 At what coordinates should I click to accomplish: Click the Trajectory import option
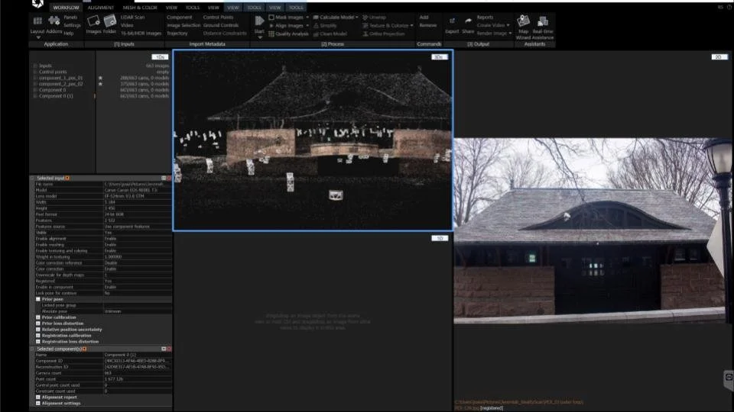pyautogui.click(x=177, y=33)
